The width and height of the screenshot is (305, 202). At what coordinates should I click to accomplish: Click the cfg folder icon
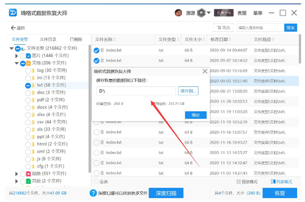pyautogui.click(x=33, y=166)
